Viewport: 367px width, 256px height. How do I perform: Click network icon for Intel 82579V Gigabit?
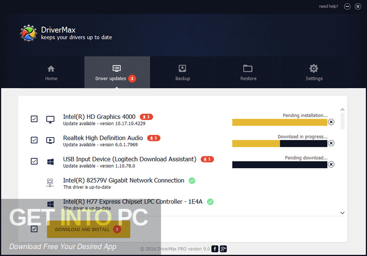pos(50,182)
